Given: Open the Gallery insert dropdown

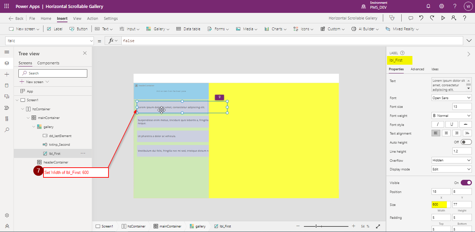Looking at the screenshot, I should point(158,29).
